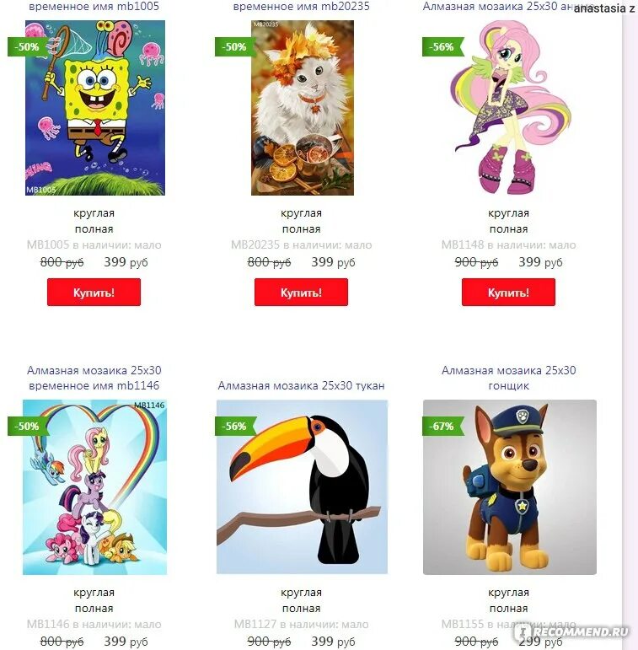Image resolution: width=638 pixels, height=650 pixels.
Task: Open the 'временное имя mb1005' product title
Action: point(94,6)
